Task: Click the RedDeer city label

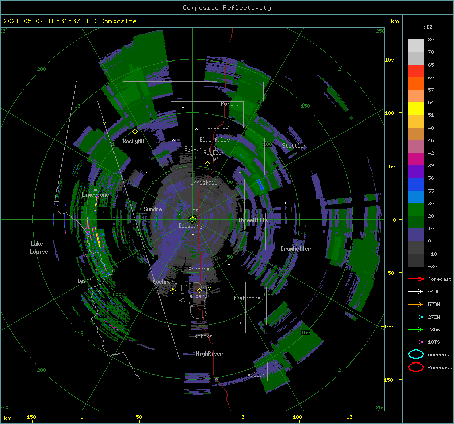Action: pos(214,153)
